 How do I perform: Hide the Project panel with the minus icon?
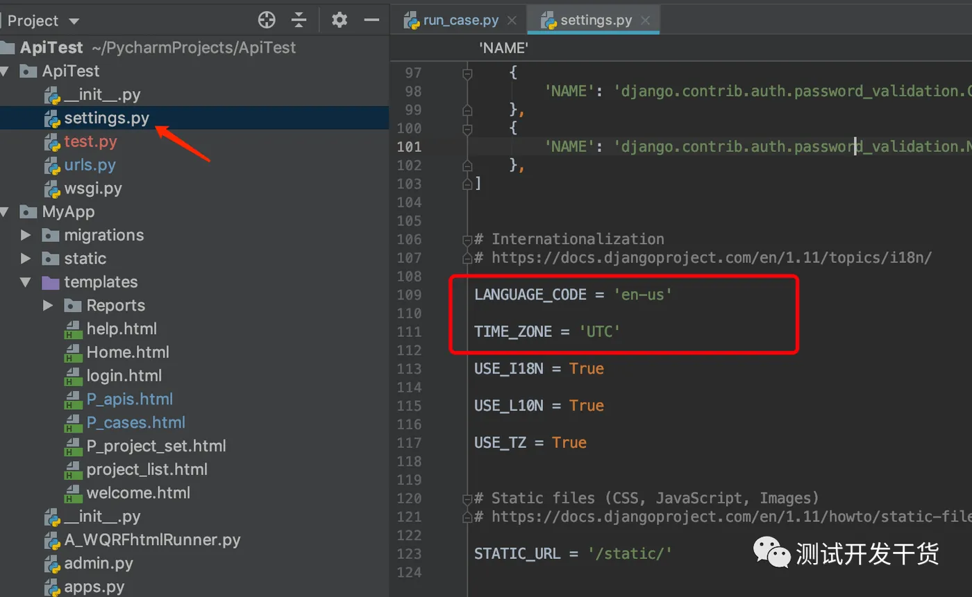pos(372,20)
